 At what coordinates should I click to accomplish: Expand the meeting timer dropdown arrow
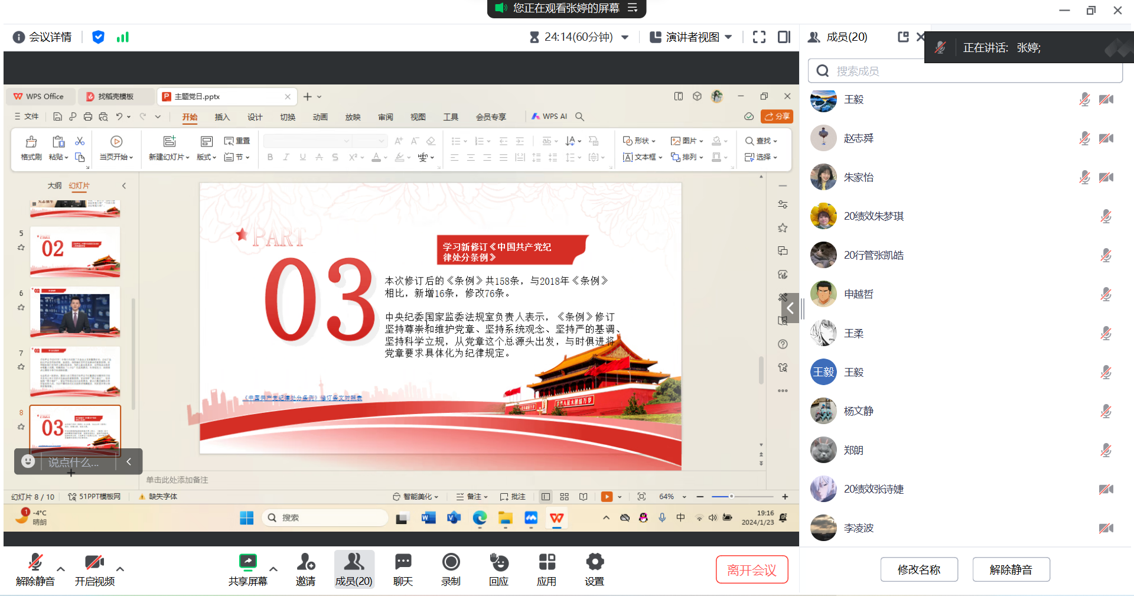tap(625, 37)
